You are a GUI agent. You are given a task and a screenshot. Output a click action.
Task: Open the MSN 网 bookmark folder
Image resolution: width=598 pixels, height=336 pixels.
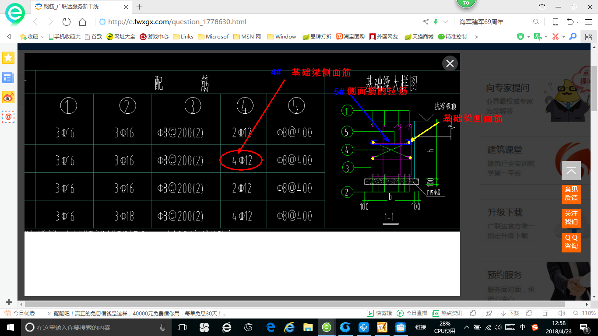coord(247,37)
